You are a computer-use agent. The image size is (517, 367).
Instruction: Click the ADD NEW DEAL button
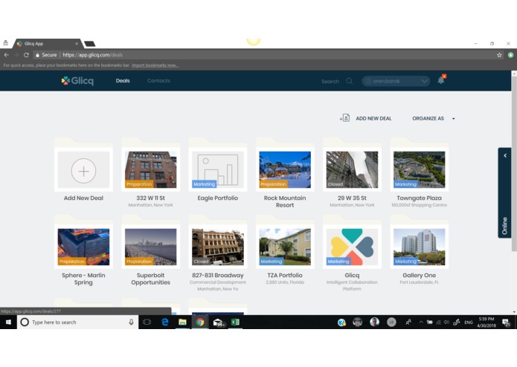click(x=373, y=118)
